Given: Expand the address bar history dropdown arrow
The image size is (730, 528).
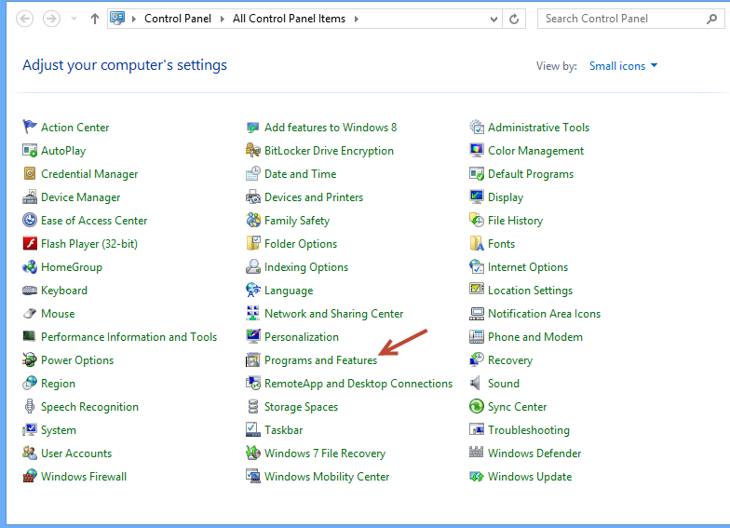Looking at the screenshot, I should coord(493,19).
